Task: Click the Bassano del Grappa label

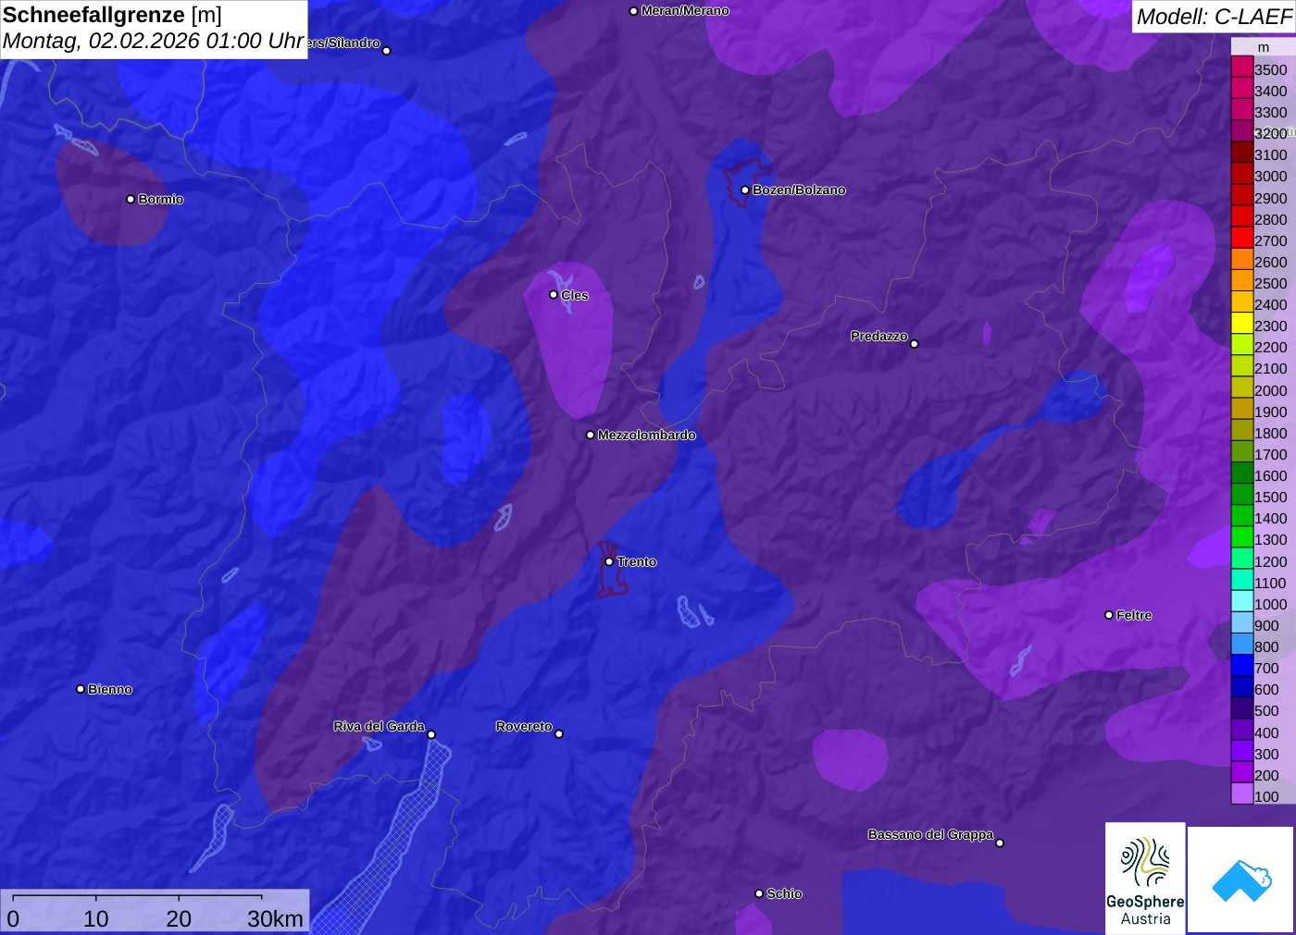Action: 930,834
